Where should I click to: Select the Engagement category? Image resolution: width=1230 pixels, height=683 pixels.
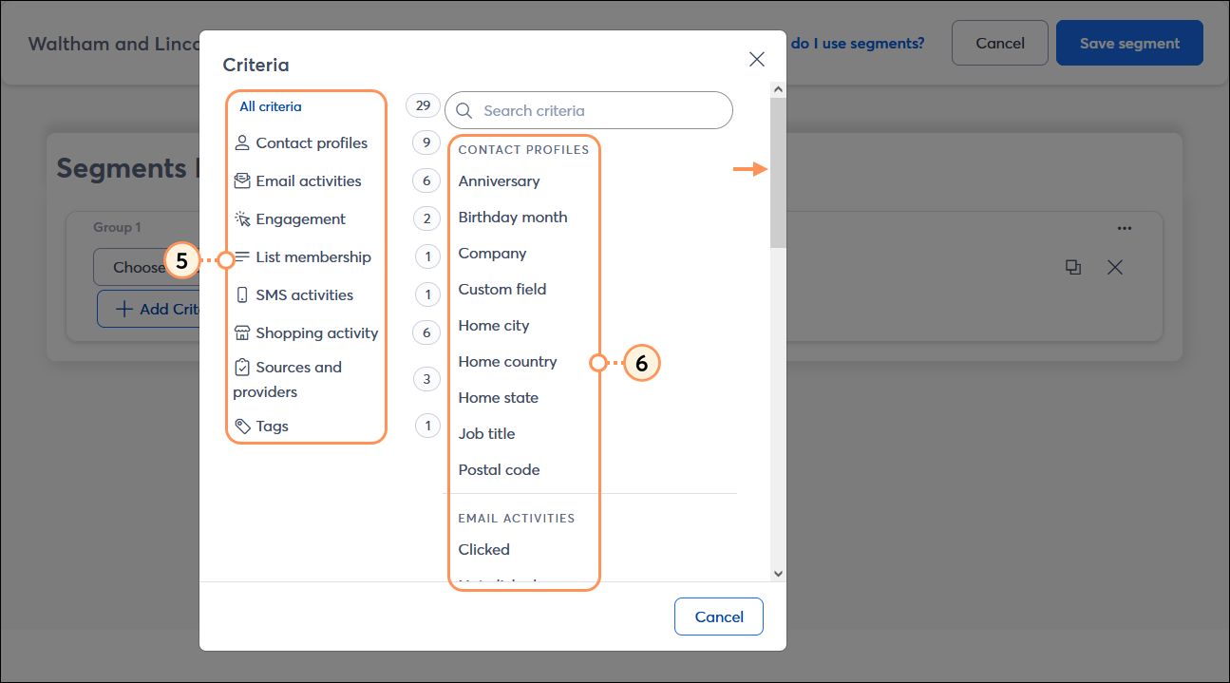[x=290, y=218]
